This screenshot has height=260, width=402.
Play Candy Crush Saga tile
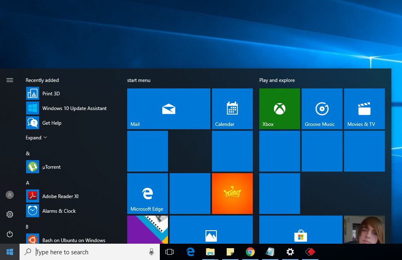[x=232, y=193]
